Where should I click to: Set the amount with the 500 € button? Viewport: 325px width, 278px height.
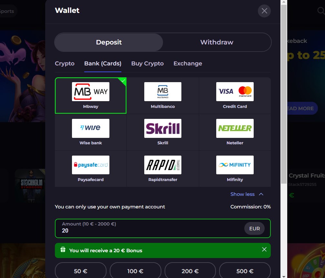pos(245,271)
